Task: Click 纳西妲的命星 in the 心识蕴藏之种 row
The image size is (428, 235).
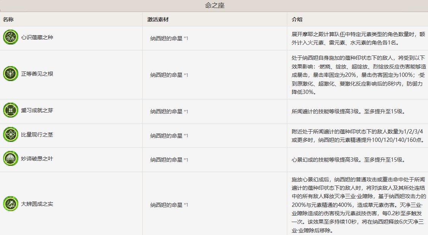Action: pos(166,38)
